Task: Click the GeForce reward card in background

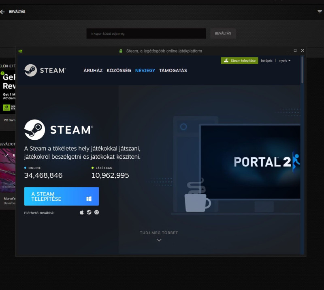Action: click(8, 93)
